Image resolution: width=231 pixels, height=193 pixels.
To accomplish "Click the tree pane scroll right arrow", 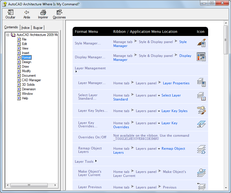I will coord(55,185).
